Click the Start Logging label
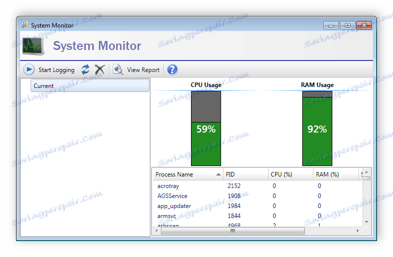The height and width of the screenshot is (257, 393). [56, 70]
